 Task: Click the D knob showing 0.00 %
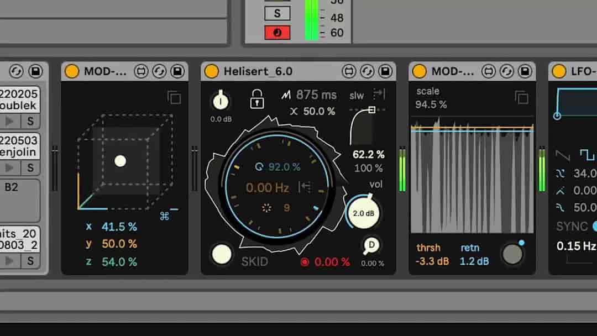[x=372, y=245]
